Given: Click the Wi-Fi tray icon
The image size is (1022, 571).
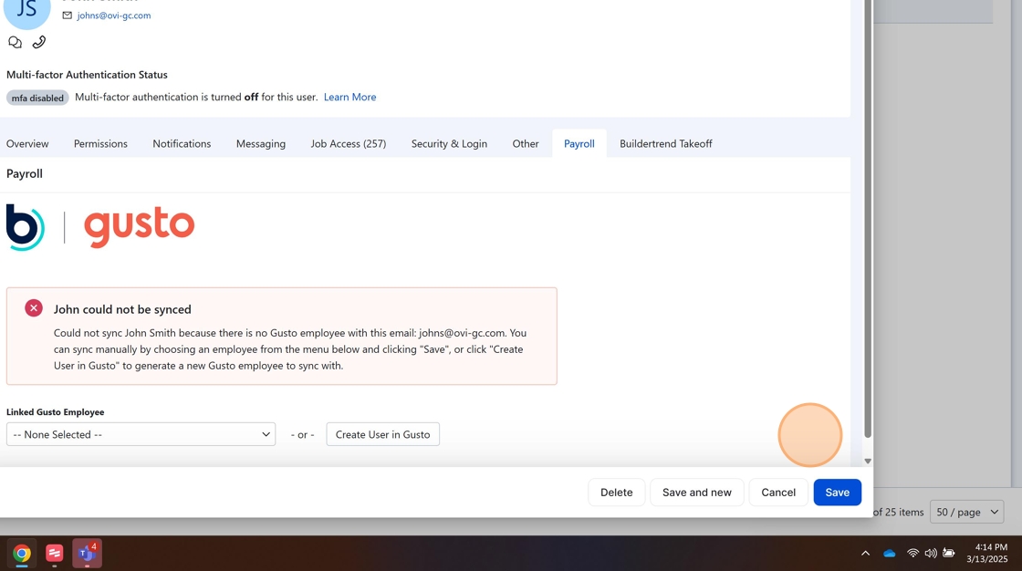Looking at the screenshot, I should pos(912,554).
